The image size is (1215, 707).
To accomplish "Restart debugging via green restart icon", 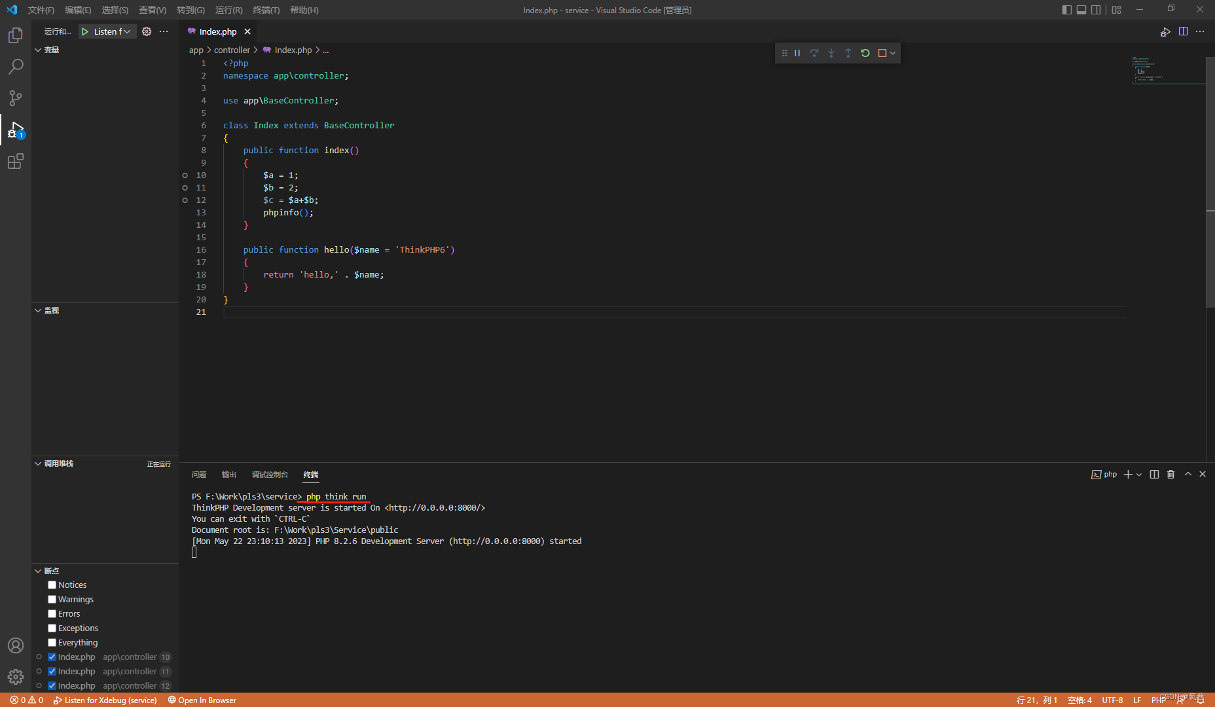I will [865, 53].
